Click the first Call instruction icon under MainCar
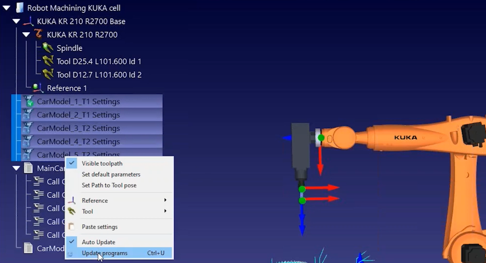Screen dimensions: 486x263 pyautogui.click(x=39, y=181)
